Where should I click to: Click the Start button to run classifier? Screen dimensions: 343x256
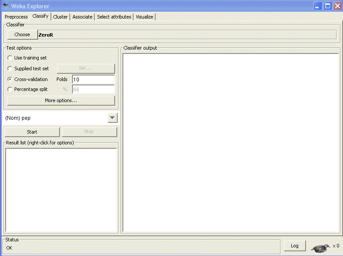[32, 132]
